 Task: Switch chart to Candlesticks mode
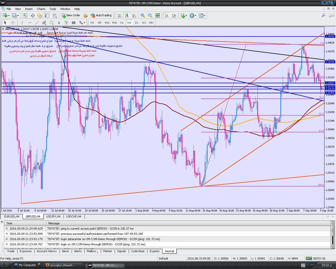click(x=127, y=15)
